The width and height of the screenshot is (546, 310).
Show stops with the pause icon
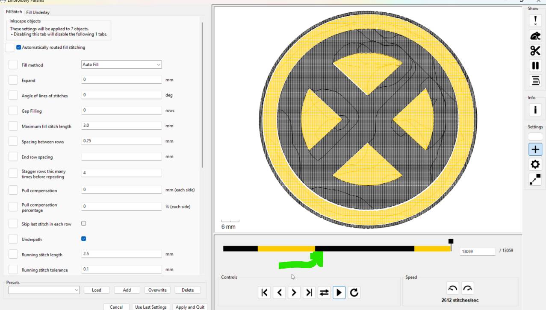point(535,66)
